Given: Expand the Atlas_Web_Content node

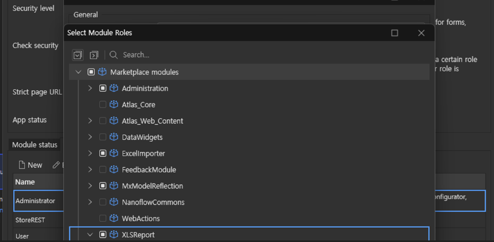Looking at the screenshot, I should coord(90,121).
